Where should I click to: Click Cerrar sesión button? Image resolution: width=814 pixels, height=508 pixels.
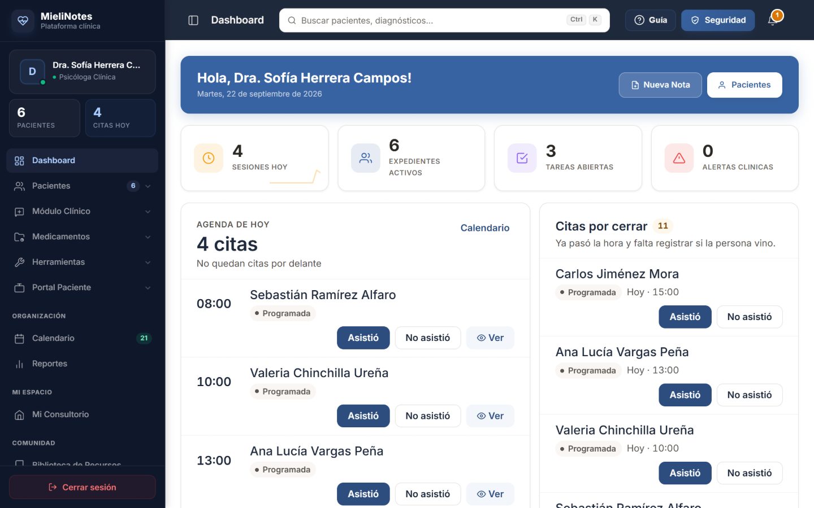point(83,487)
